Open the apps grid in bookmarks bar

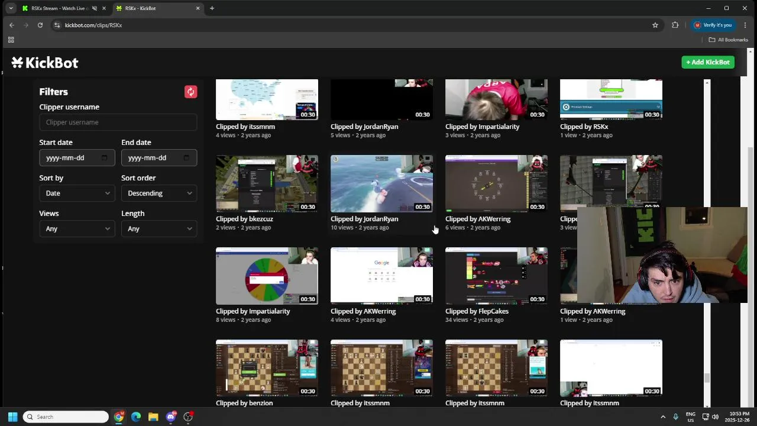tap(11, 40)
